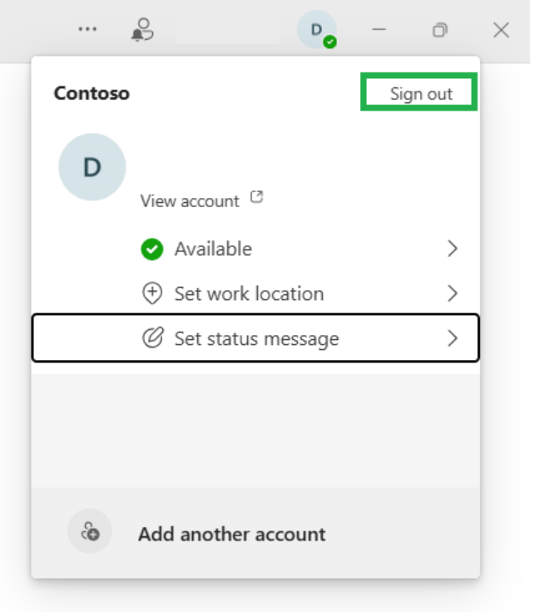Expand the Set status message chevron
Screen dimensions: 559x612
(x=452, y=338)
